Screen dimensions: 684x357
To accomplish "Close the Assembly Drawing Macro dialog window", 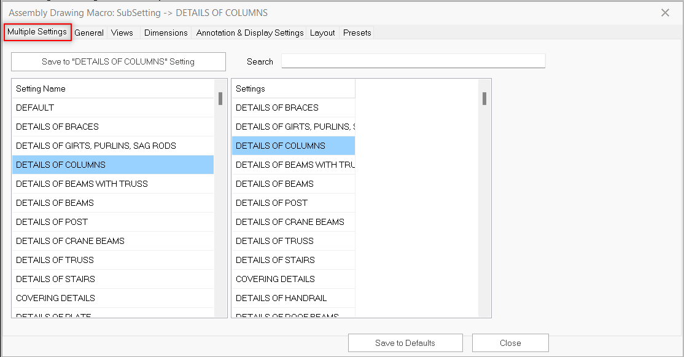I will 665,12.
